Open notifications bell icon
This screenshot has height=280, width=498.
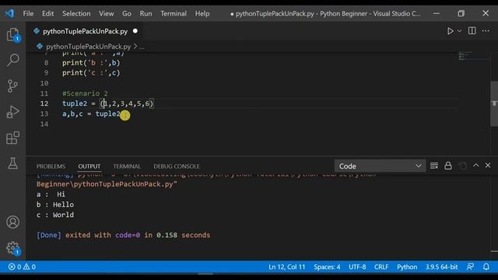[486, 267]
